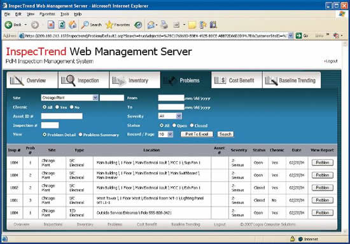Open the Mail envelope icon
Image resolution: width=350 pixels, height=244 pixels.
pyautogui.click(x=151, y=25)
